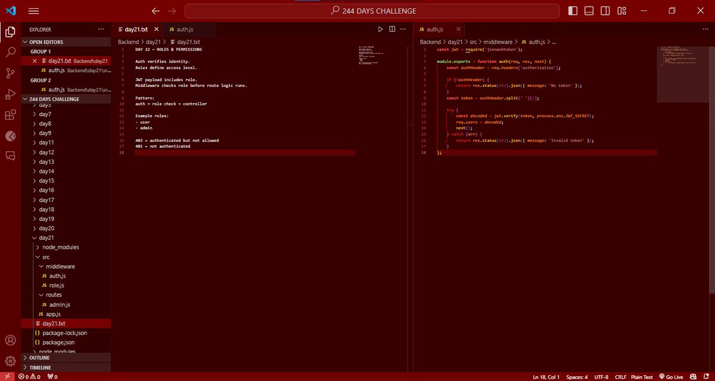Viewport: 715px width, 381px height.
Task: Open the Manage gear menu
Action: (x=10, y=361)
